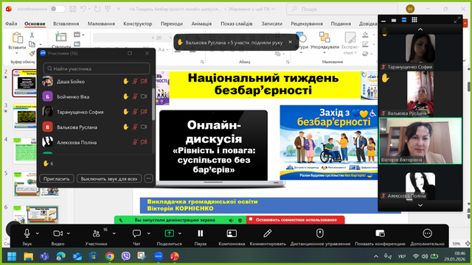Screen dimensions: 472x265
Task: Click Остановить совместное использование button
Action: click(x=296, y=220)
